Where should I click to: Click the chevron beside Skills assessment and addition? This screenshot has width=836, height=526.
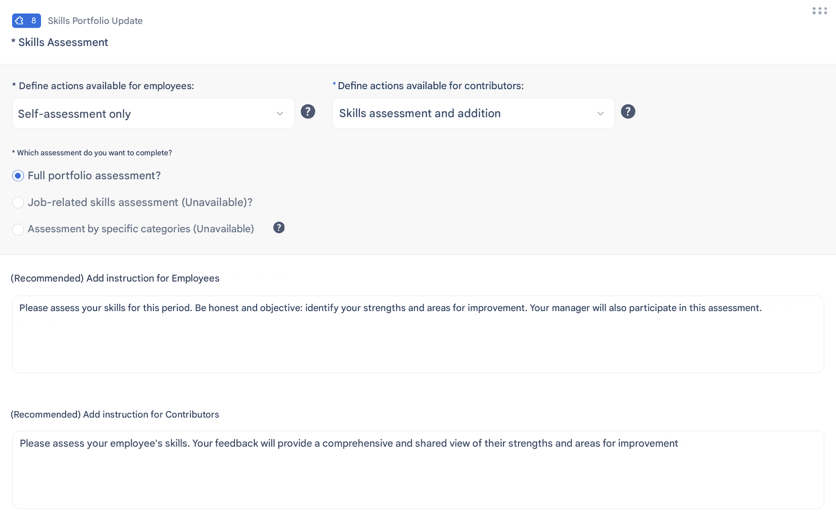coord(600,114)
